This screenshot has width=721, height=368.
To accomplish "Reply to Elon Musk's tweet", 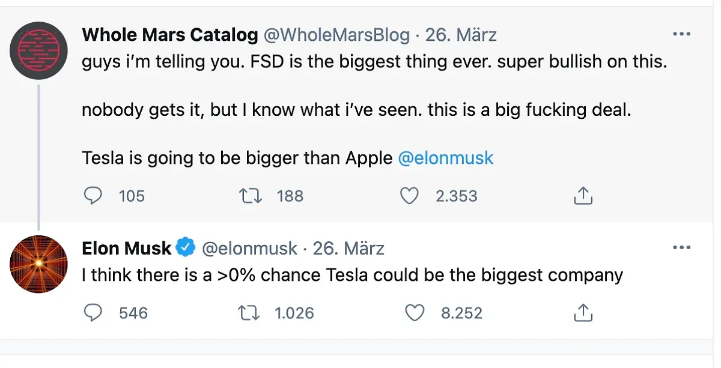I will 93,313.
